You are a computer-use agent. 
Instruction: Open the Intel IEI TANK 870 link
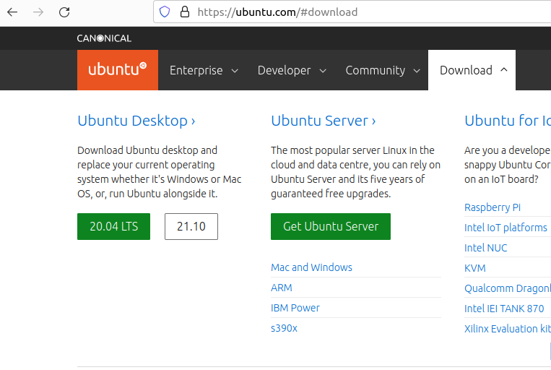coord(504,309)
